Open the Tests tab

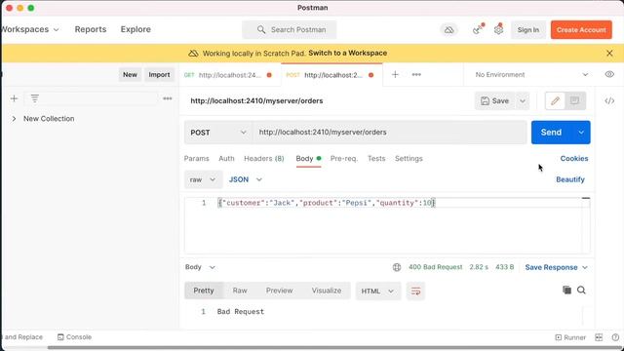point(376,158)
